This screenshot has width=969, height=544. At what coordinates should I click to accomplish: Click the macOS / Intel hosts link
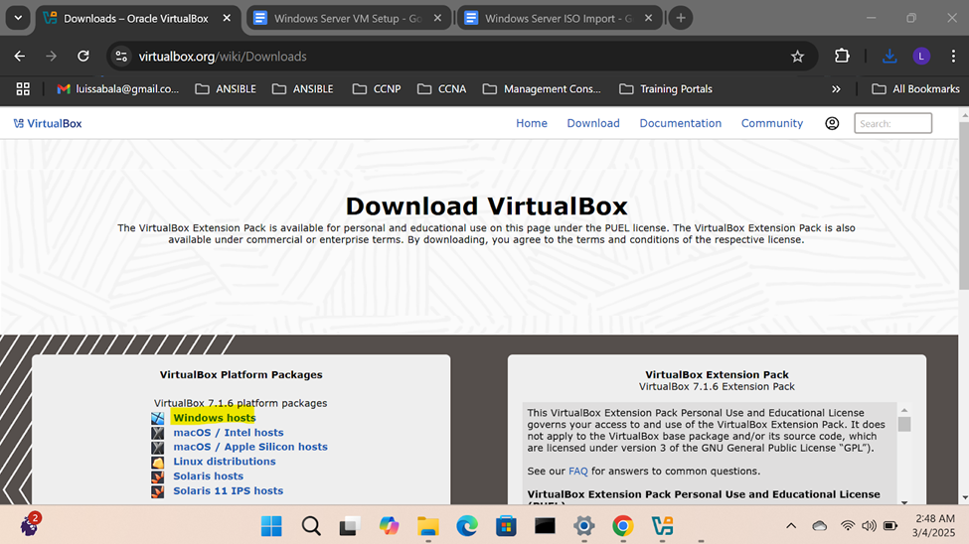(228, 433)
